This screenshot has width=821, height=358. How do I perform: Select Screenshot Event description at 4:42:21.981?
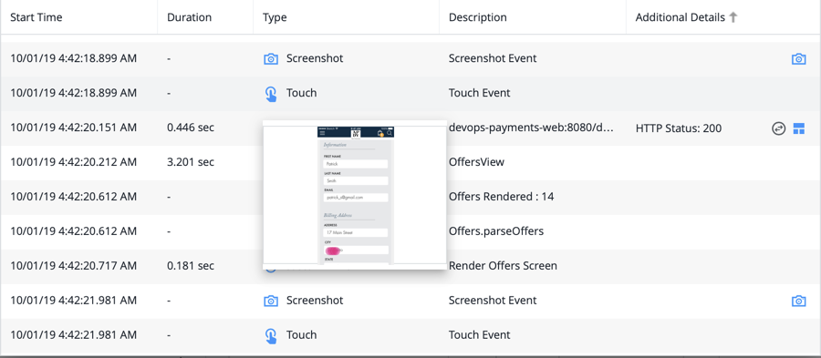[493, 301]
